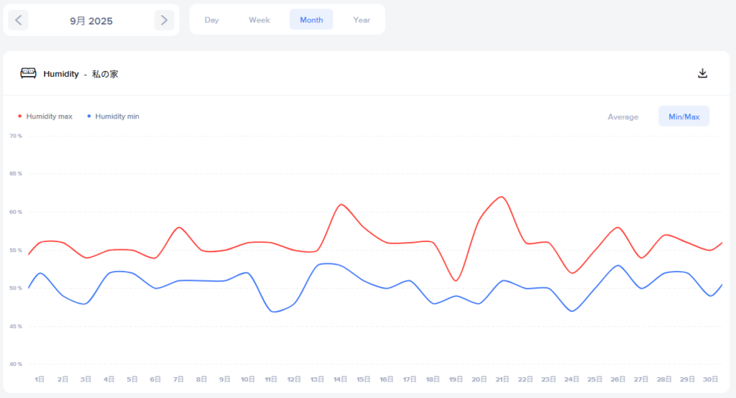Download the humidity chart data
The height and width of the screenshot is (398, 736).
(702, 73)
